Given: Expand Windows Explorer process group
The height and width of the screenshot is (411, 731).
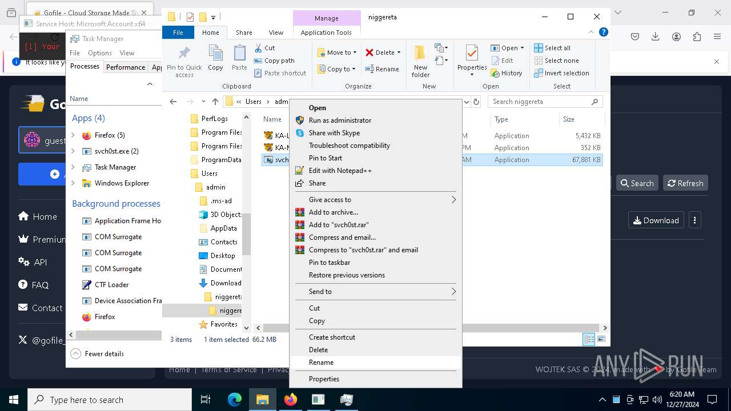Looking at the screenshot, I should (x=73, y=183).
